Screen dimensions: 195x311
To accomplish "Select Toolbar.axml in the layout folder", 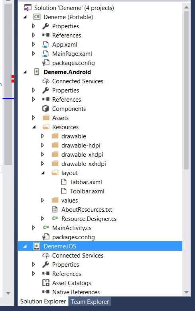I will [87, 191].
